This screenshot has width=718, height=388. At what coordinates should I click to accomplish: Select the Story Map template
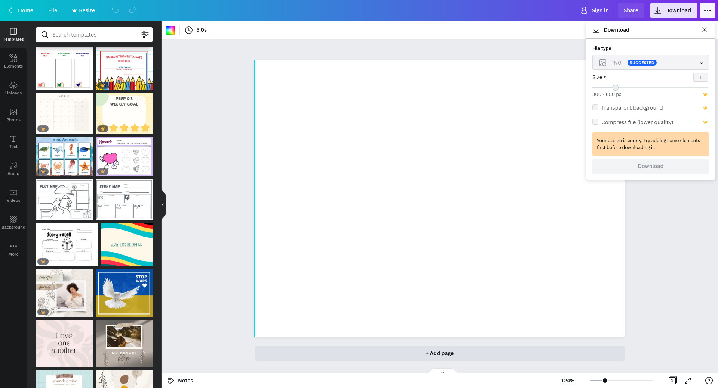pos(124,200)
